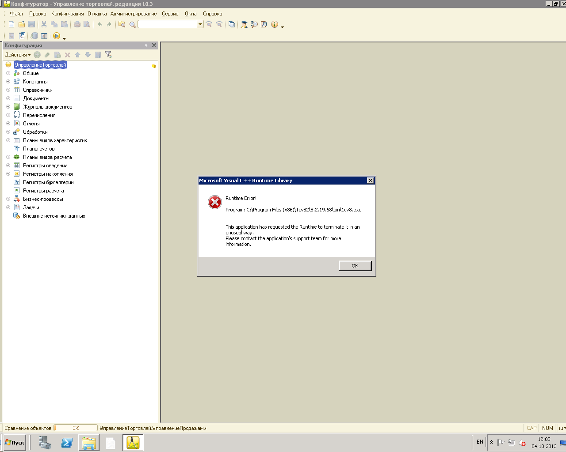Click the comparison progress bar at 3%
Image resolution: width=566 pixels, height=452 pixels.
click(76, 428)
